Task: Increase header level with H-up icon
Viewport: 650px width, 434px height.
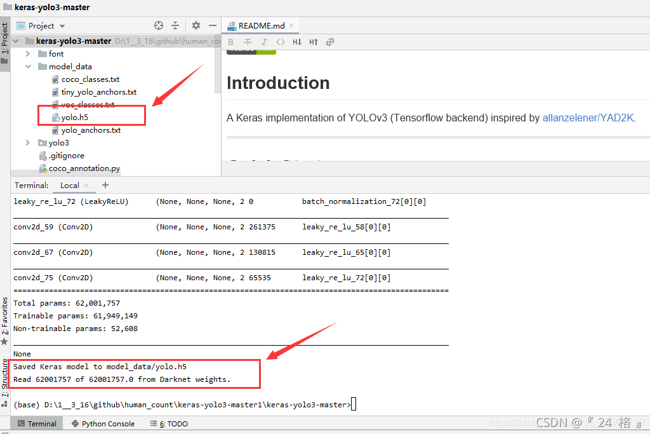Action: click(x=314, y=42)
